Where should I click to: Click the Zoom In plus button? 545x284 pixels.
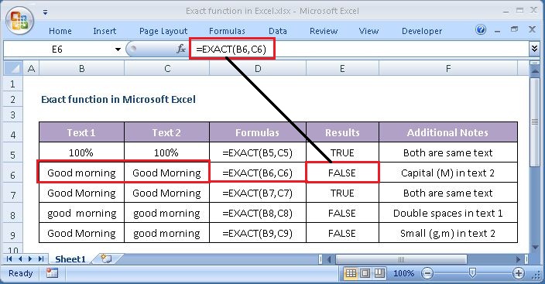click(518, 274)
